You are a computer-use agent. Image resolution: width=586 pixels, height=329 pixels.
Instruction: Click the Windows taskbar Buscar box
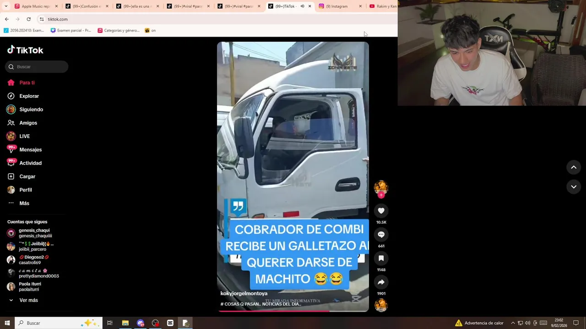tap(58, 323)
